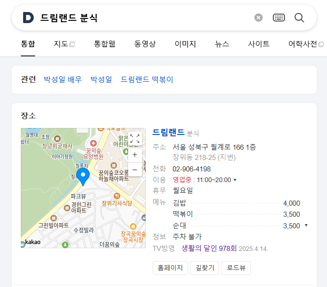
Task: Open the 드림랜드 place title link
Action: [168, 132]
